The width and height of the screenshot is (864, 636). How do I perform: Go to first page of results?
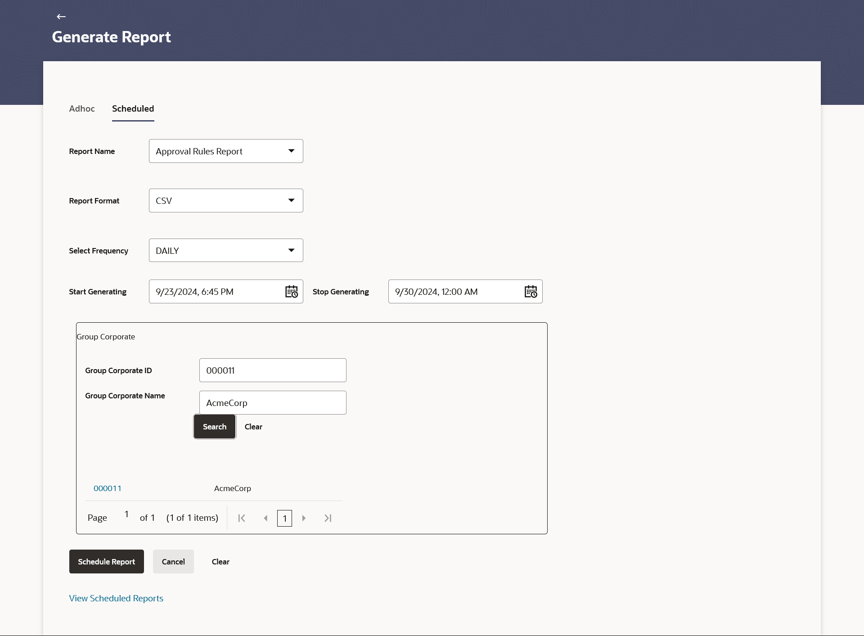(242, 518)
